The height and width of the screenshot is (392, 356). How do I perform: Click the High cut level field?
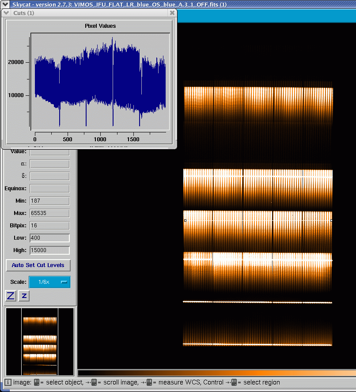(x=49, y=250)
